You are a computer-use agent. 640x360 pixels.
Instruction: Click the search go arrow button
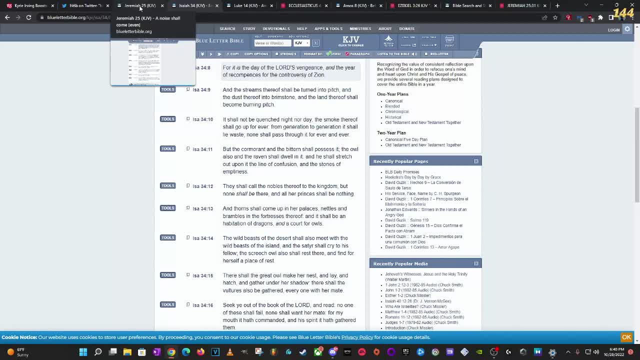[x=315, y=43]
